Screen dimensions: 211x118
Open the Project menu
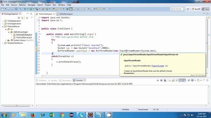48,5
